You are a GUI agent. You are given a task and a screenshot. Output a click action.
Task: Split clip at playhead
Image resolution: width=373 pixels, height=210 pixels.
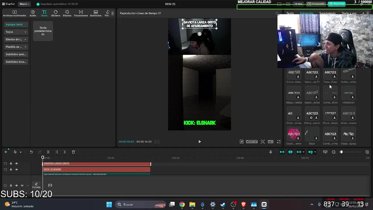48,152
